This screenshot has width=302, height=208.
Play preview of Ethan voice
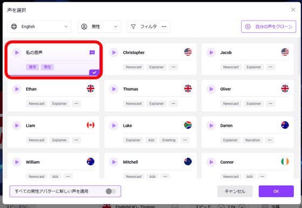coord(17,89)
